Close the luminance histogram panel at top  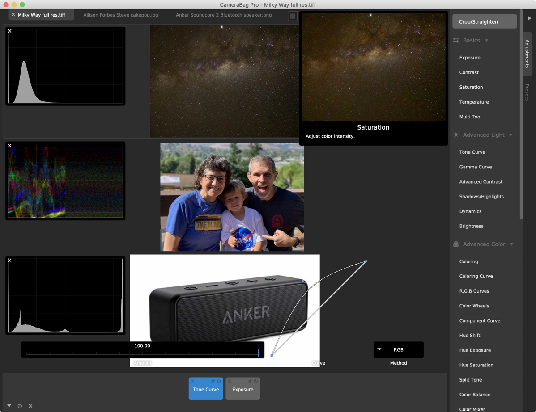coord(10,31)
